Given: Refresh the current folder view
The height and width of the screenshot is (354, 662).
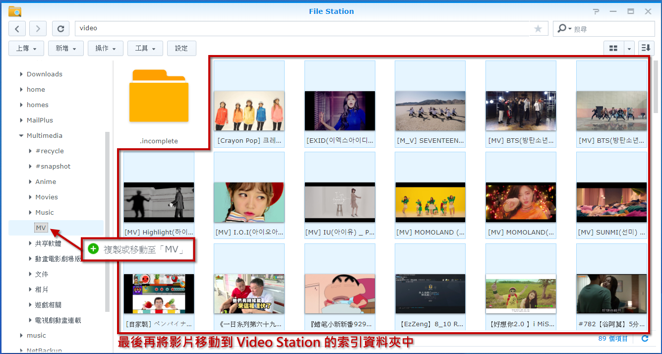Looking at the screenshot, I should [60, 29].
